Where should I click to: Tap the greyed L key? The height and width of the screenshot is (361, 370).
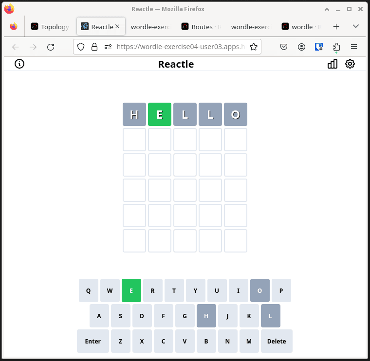(271, 316)
